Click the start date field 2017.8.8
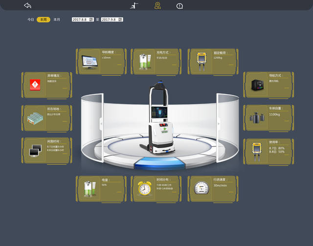Screen dimensions: 313x246 point(79,20)
